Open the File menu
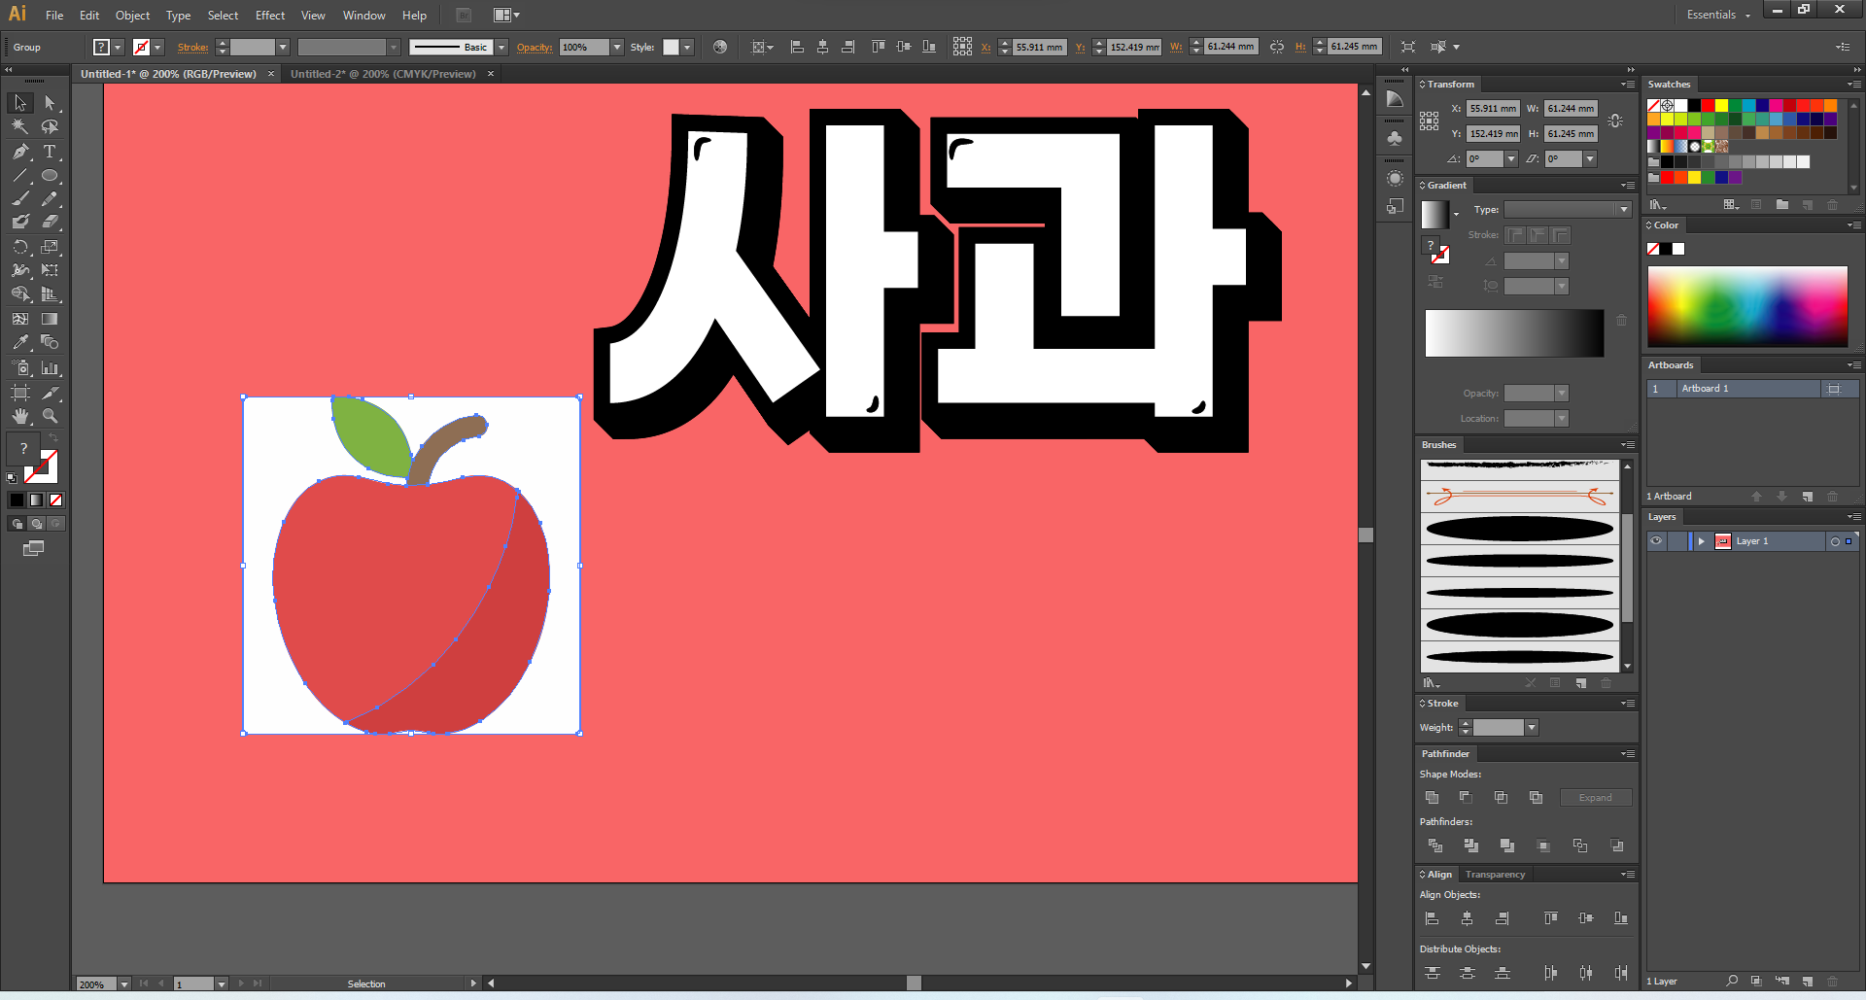 [x=54, y=16]
